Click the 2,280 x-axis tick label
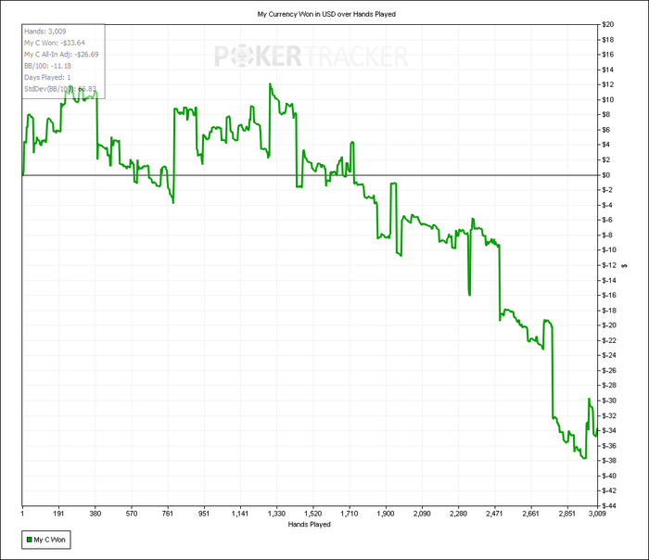This screenshot has width=649, height=560. pos(458,514)
